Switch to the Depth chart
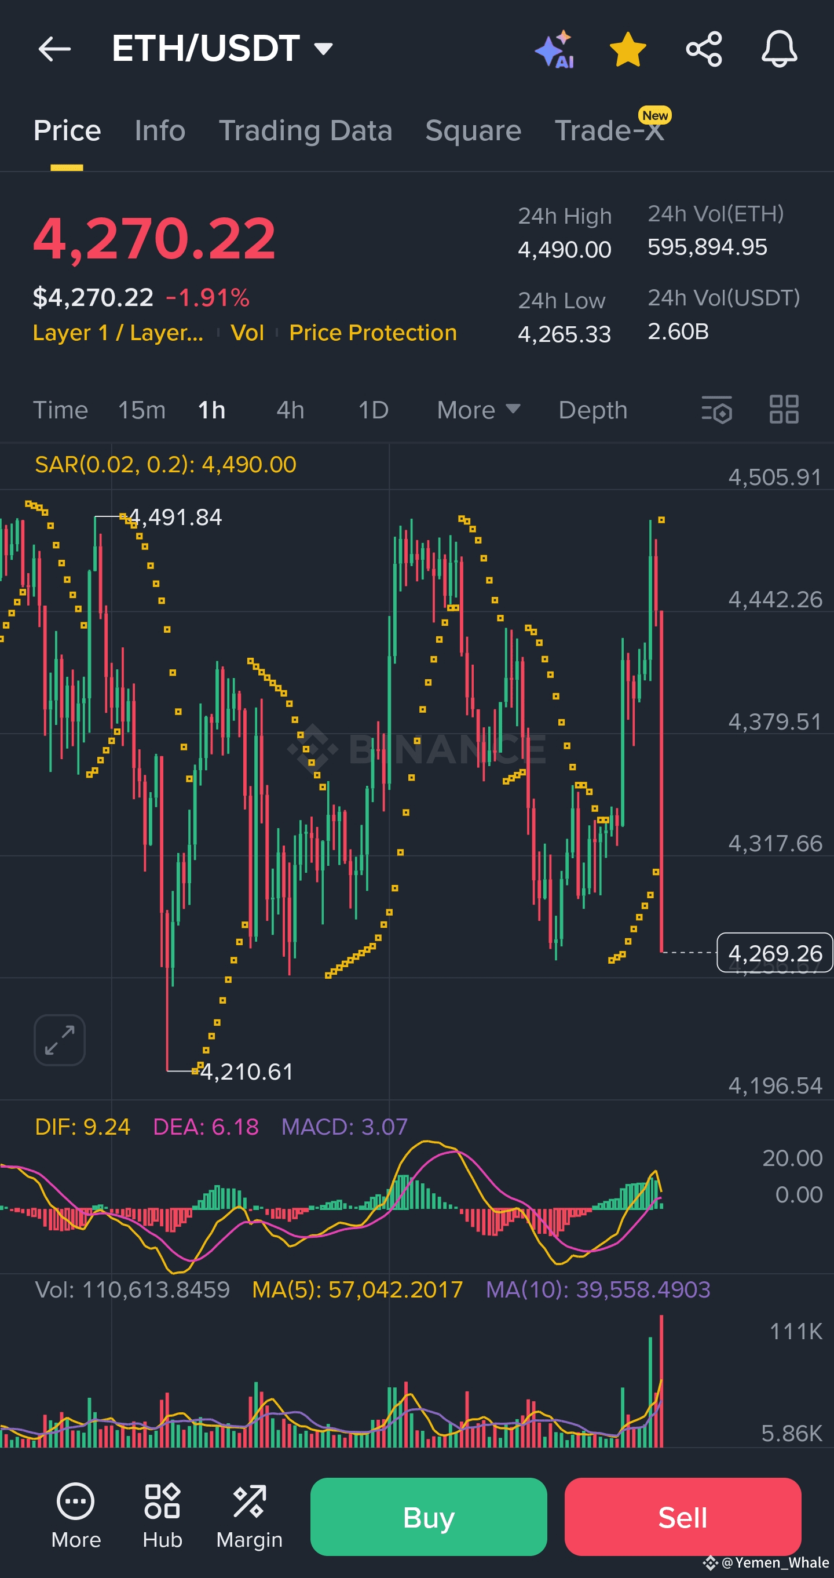The image size is (834, 1578). point(592,410)
